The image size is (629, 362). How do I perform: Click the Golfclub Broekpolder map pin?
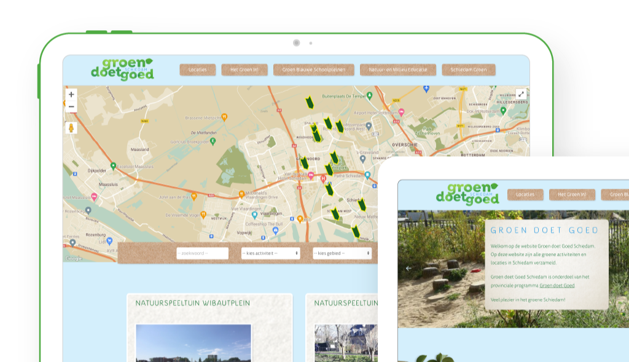tap(213, 141)
